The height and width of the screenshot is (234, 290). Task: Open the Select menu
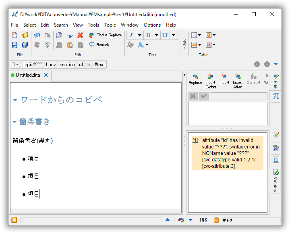pyautogui.click(x=29, y=25)
